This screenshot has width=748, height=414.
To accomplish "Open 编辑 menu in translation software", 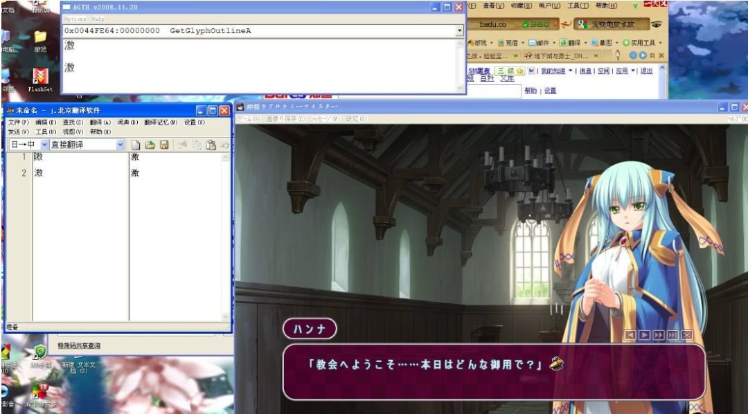I will coord(45,123).
